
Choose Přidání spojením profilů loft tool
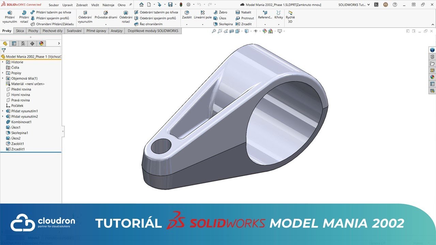(50, 18)
